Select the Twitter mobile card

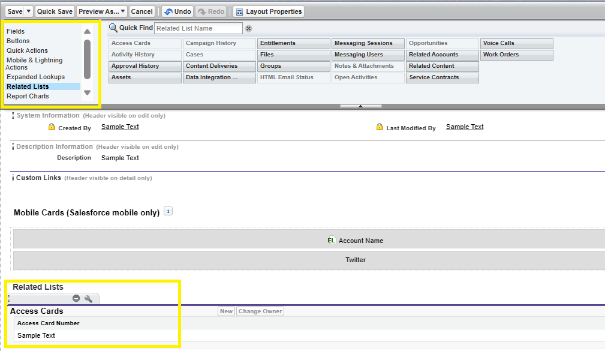coord(309,260)
